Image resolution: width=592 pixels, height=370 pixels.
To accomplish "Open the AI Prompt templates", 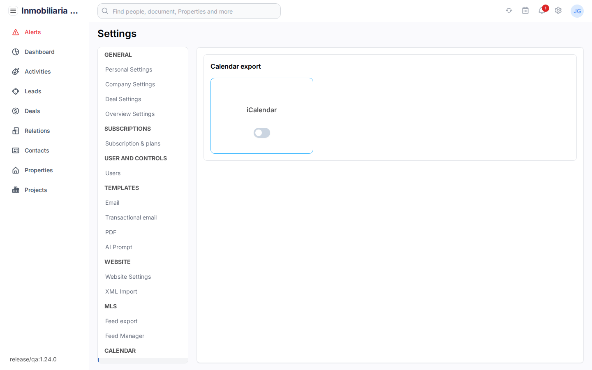I will click(119, 247).
